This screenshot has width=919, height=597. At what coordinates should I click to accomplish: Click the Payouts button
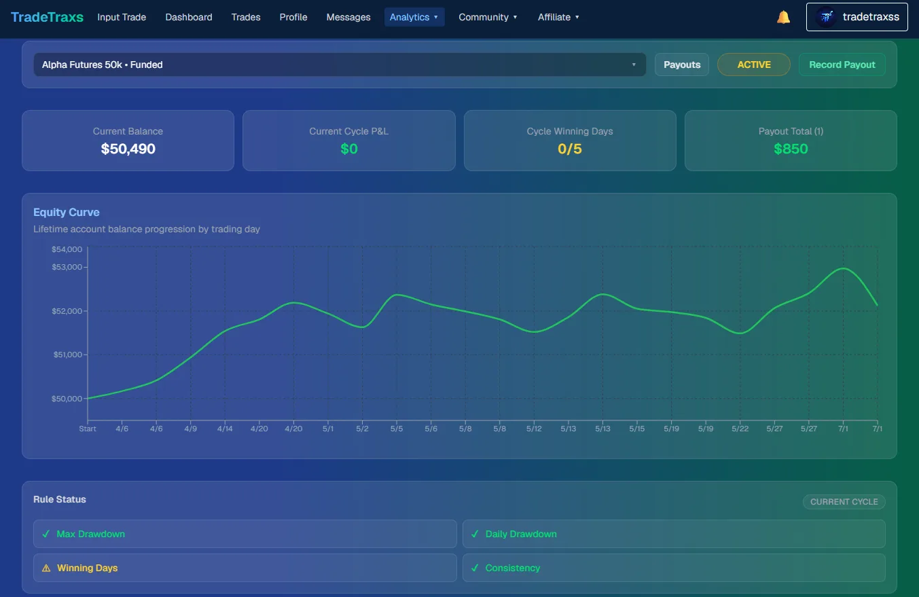682,65
